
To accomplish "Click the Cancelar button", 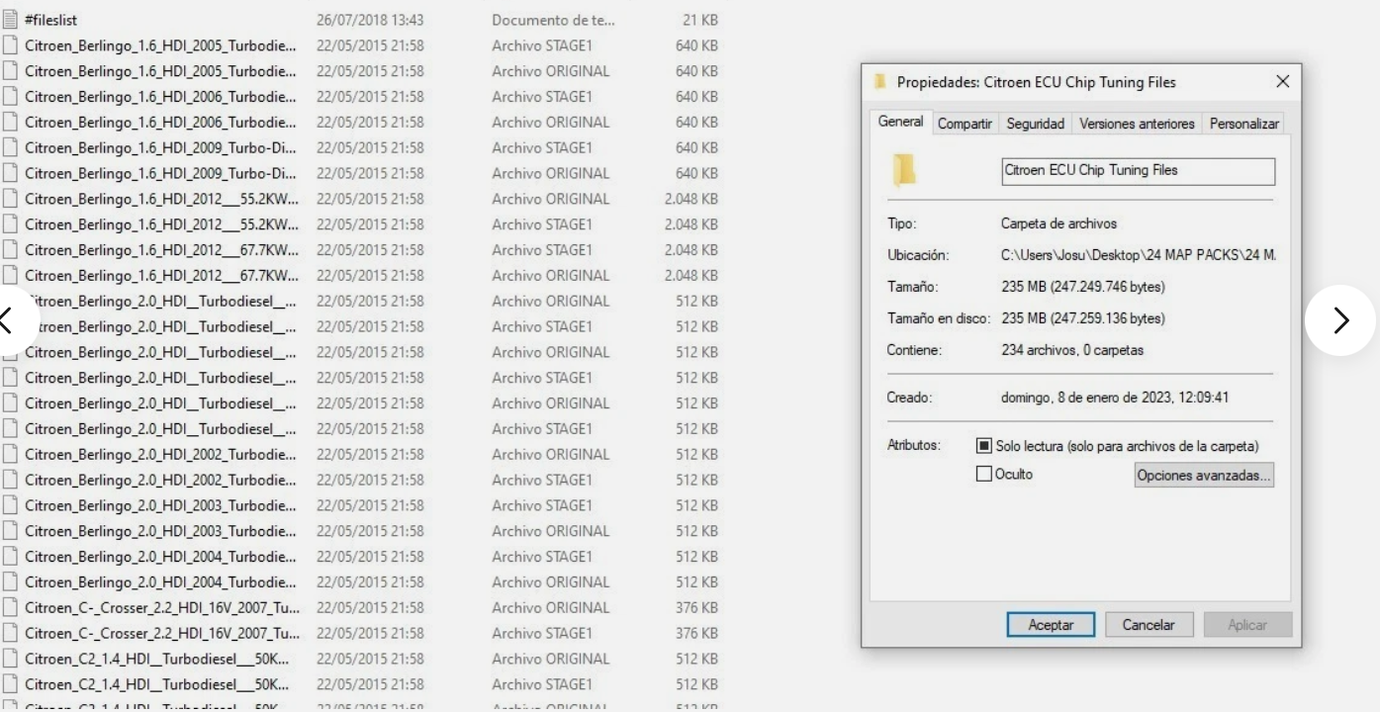I will [x=1149, y=624].
